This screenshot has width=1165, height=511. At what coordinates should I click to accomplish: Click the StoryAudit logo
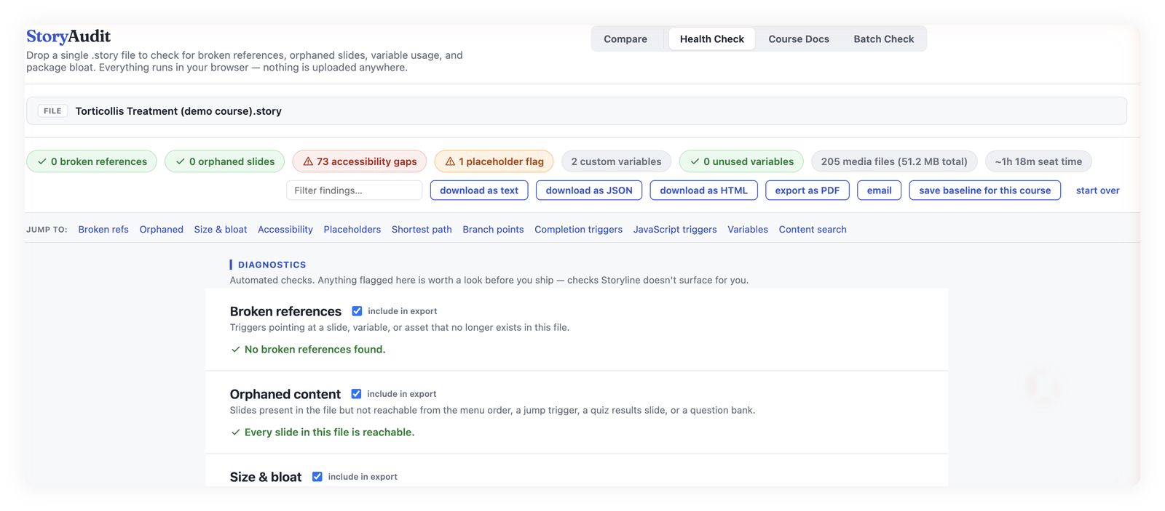(68, 36)
